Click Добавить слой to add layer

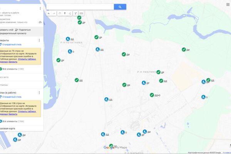6,30
